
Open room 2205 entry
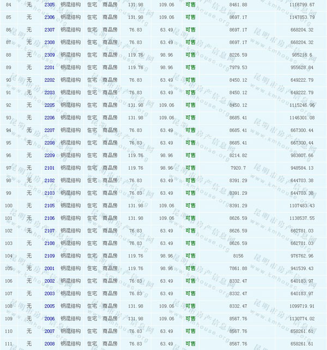(x=49, y=105)
